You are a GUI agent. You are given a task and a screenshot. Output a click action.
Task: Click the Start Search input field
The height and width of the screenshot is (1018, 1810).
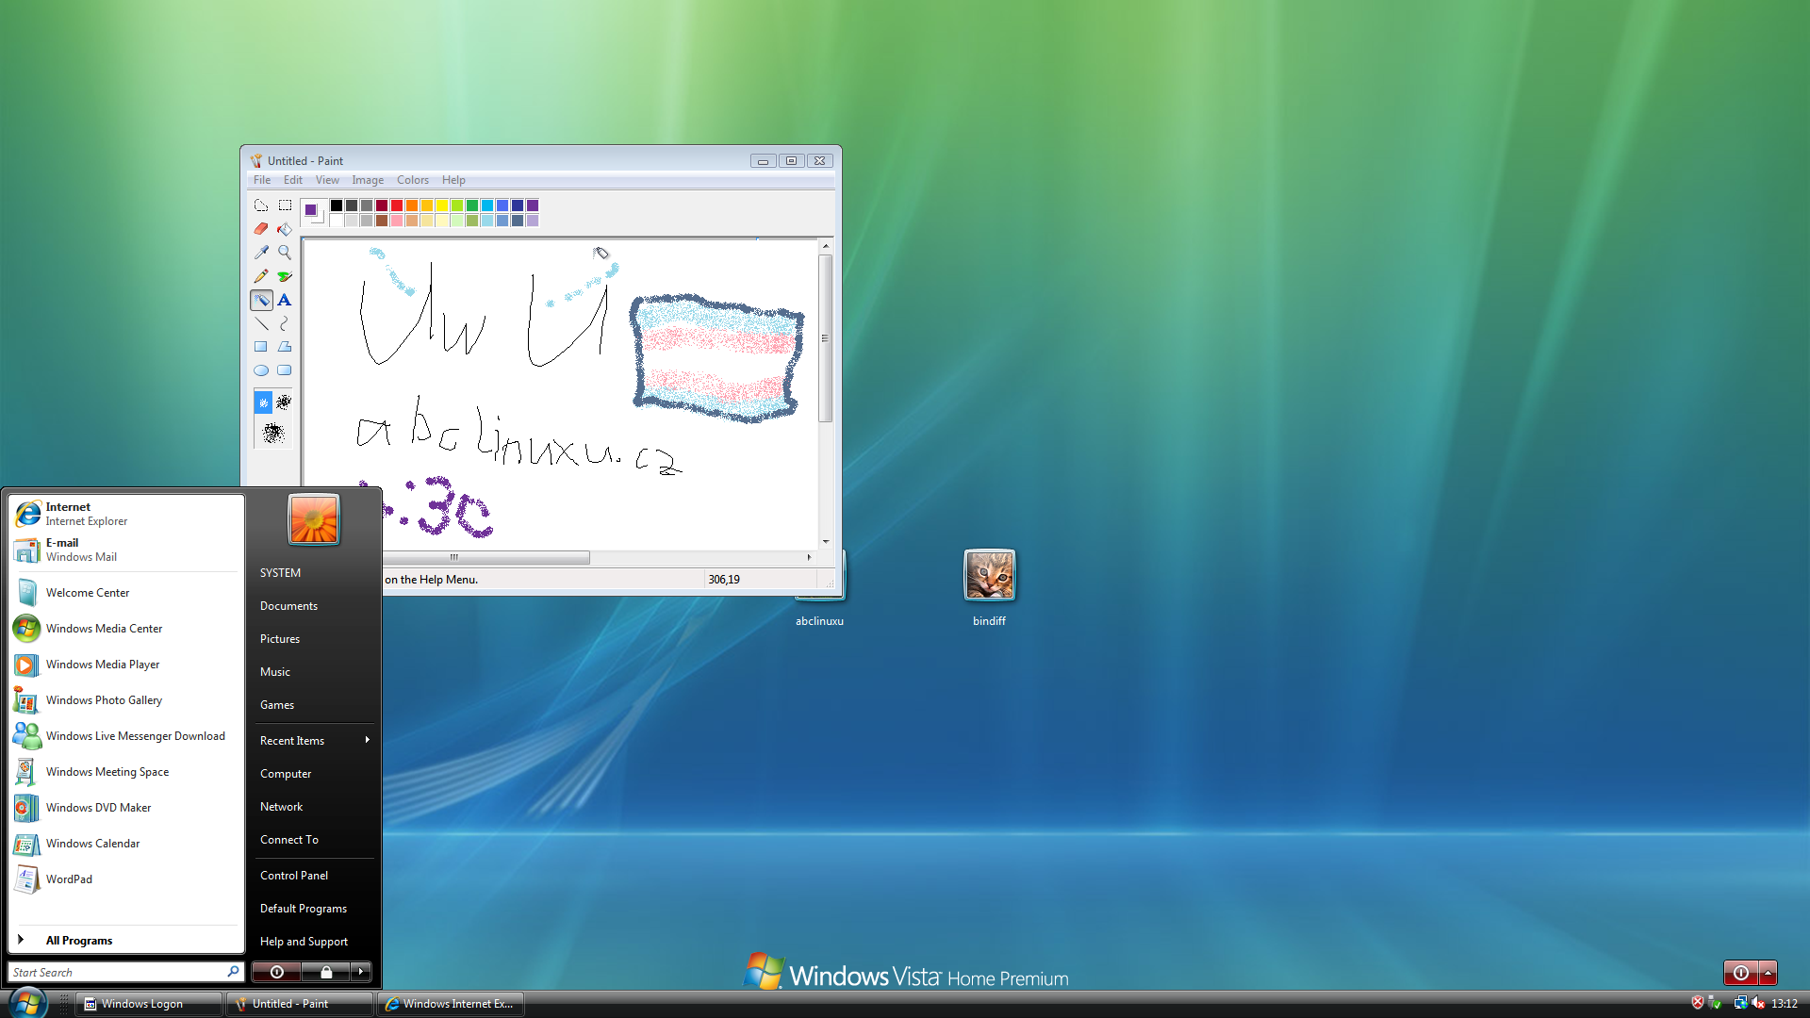pos(118,972)
